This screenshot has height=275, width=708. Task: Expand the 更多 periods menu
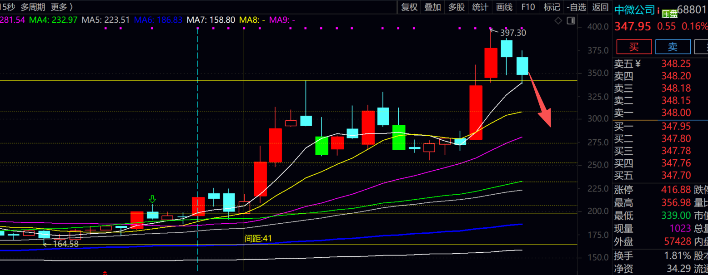click(x=61, y=7)
